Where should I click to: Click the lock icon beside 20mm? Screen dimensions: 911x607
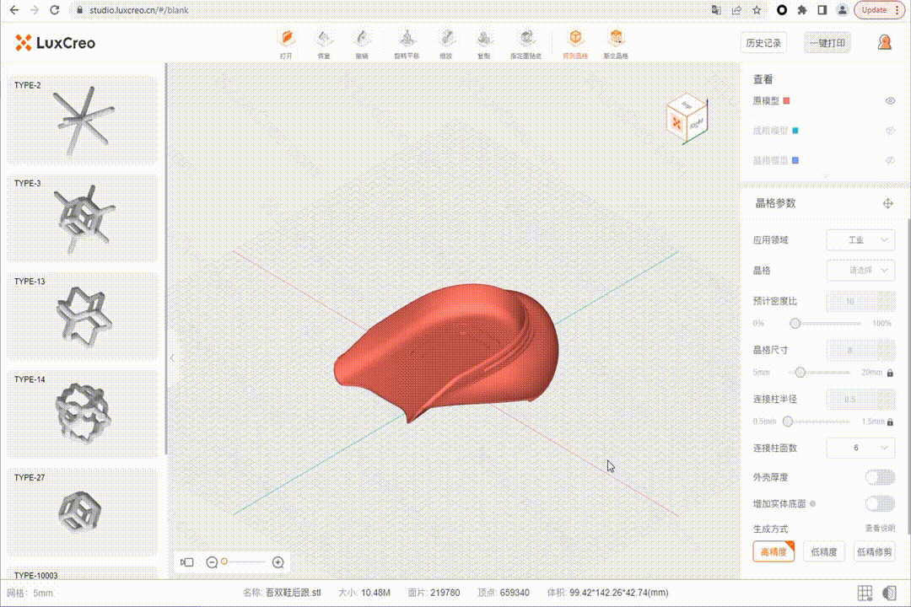890,373
